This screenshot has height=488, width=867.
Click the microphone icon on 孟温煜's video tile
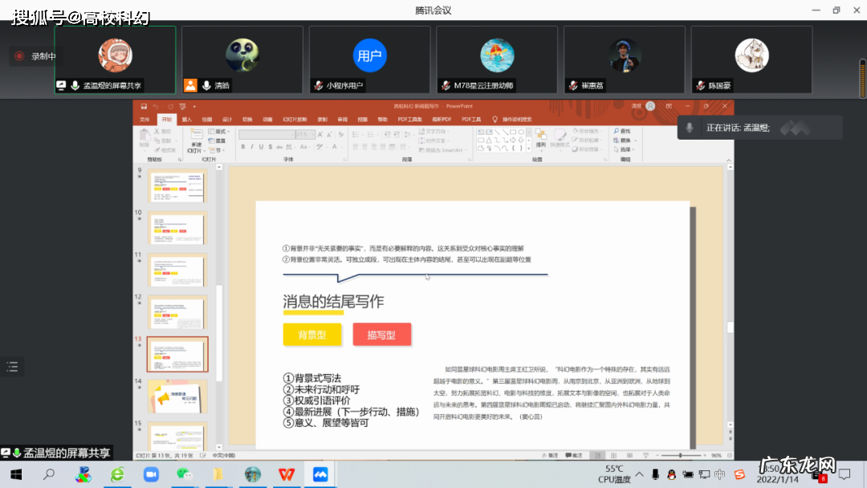click(74, 84)
